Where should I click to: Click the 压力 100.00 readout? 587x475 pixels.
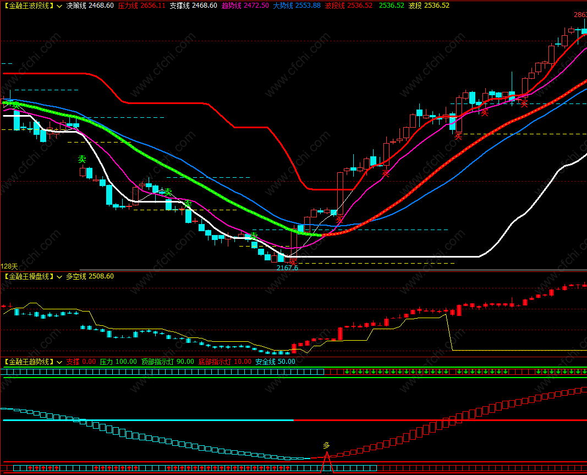tap(118, 362)
